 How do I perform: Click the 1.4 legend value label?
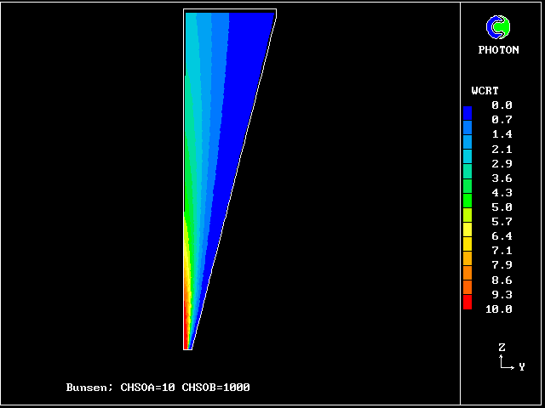click(502, 134)
